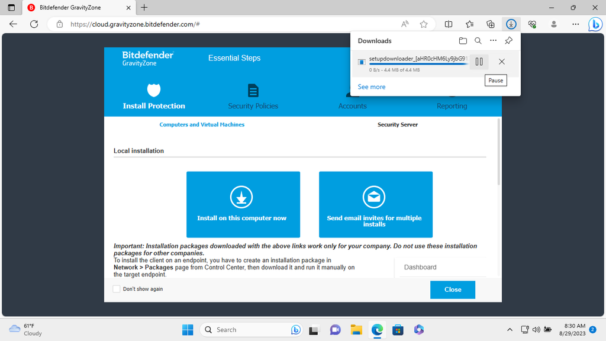Enable the Don't show again checkbox
The height and width of the screenshot is (341, 606).
point(116,289)
